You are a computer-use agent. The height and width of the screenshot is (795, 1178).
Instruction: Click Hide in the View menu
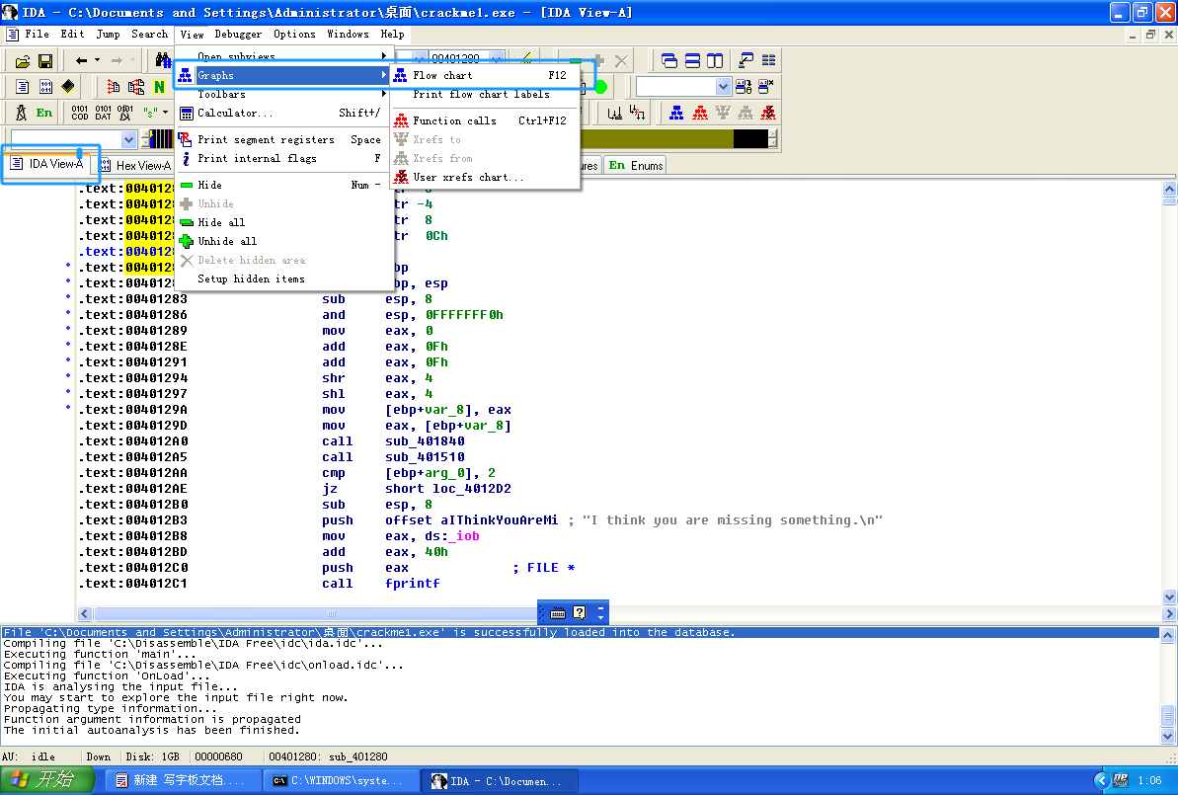click(284, 185)
